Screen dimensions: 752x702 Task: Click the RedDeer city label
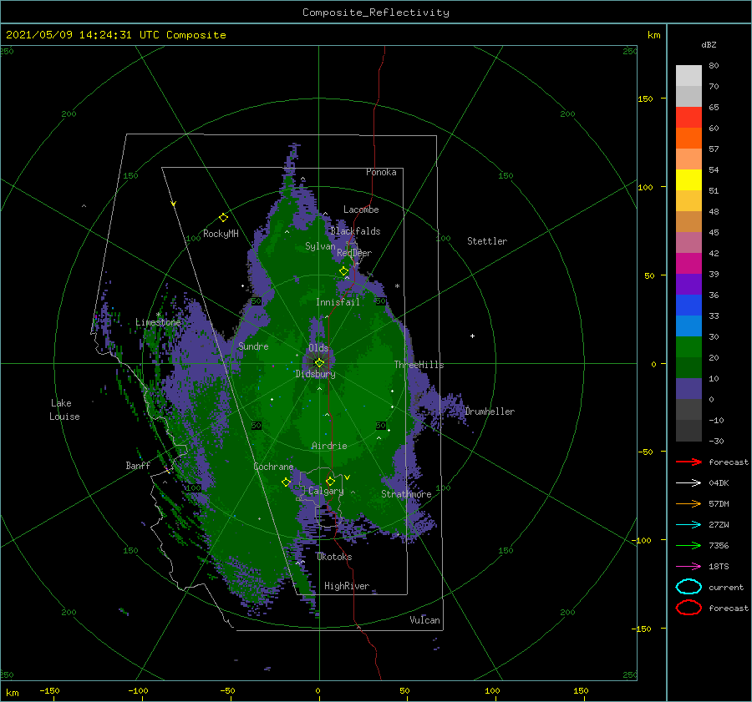(x=354, y=253)
